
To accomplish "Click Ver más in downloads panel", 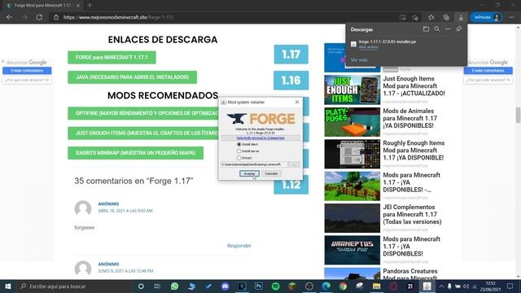I will click(x=359, y=60).
